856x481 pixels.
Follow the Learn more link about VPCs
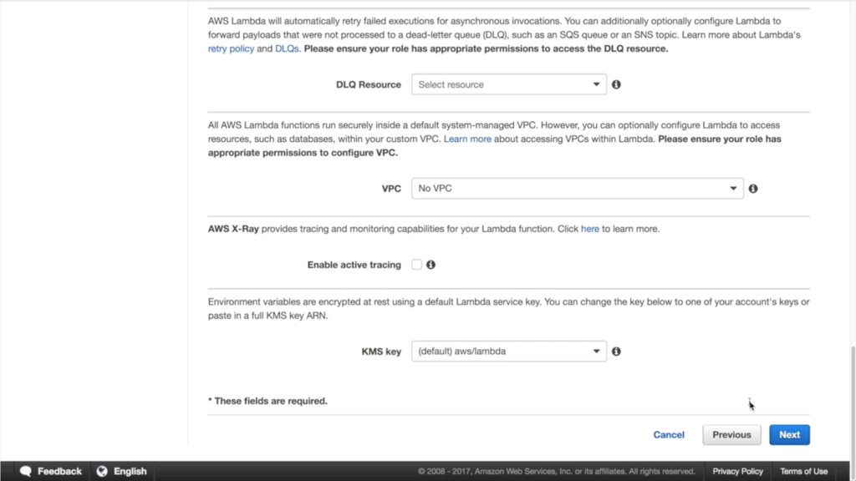click(x=467, y=139)
